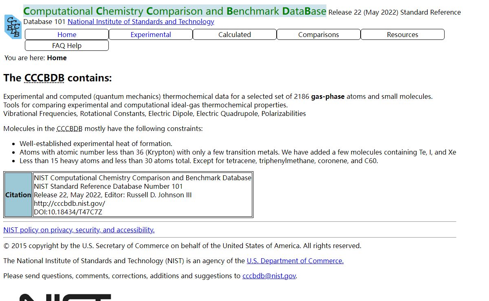This screenshot has width=489, height=301.
Task: Open the Experimental menu
Action: (x=151, y=35)
